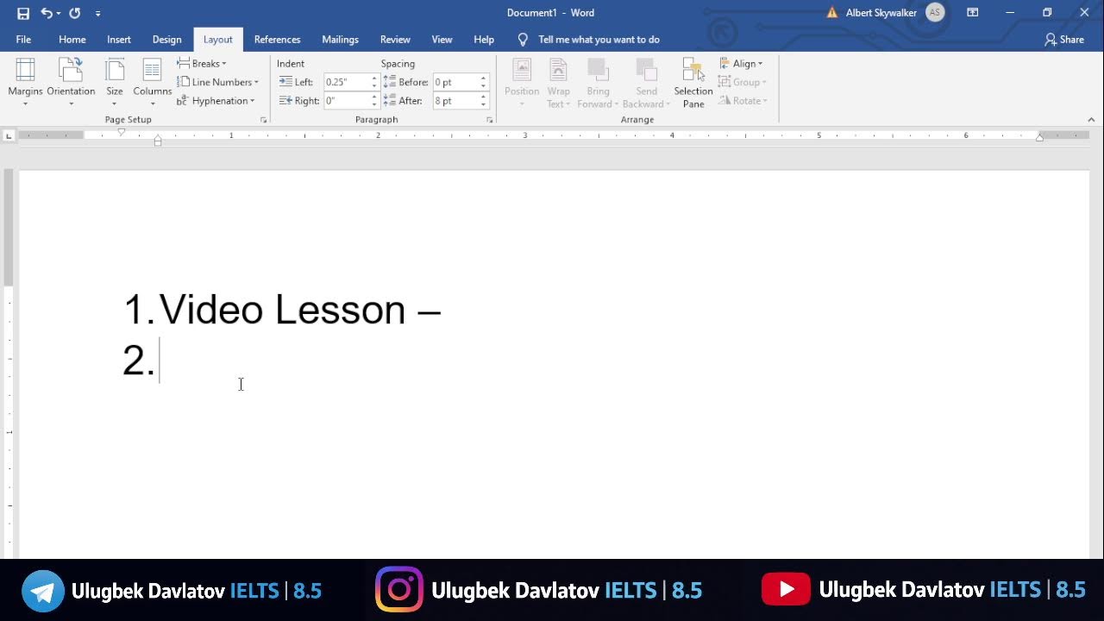Click the Bring Forward icon
1104x621 pixels.
598,69
